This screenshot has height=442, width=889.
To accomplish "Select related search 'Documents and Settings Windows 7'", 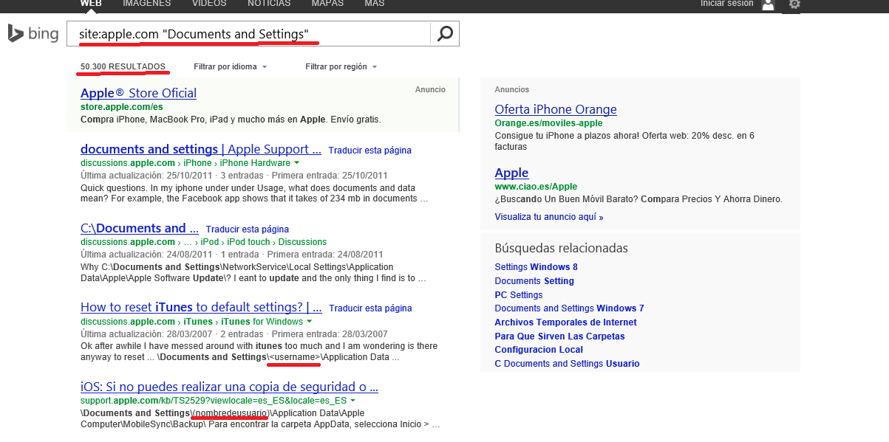I will pyautogui.click(x=569, y=308).
